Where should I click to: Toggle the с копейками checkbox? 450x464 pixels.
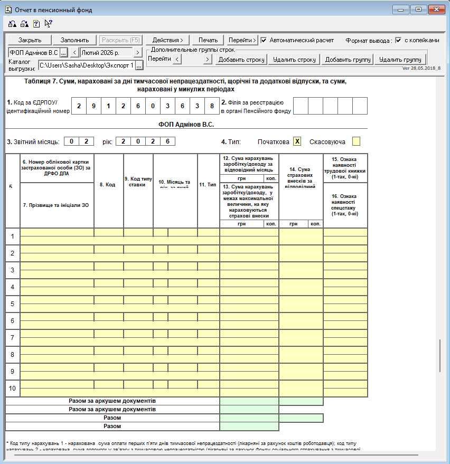coord(398,40)
